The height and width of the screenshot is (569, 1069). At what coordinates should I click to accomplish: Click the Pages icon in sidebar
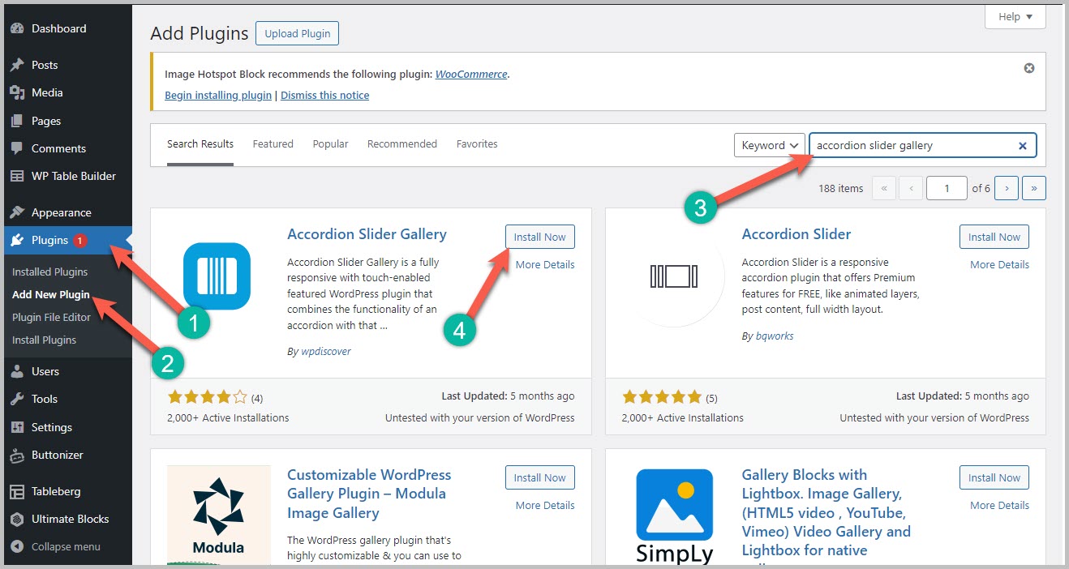tap(17, 121)
